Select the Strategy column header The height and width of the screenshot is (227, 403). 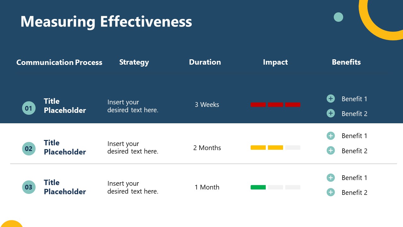click(x=134, y=62)
